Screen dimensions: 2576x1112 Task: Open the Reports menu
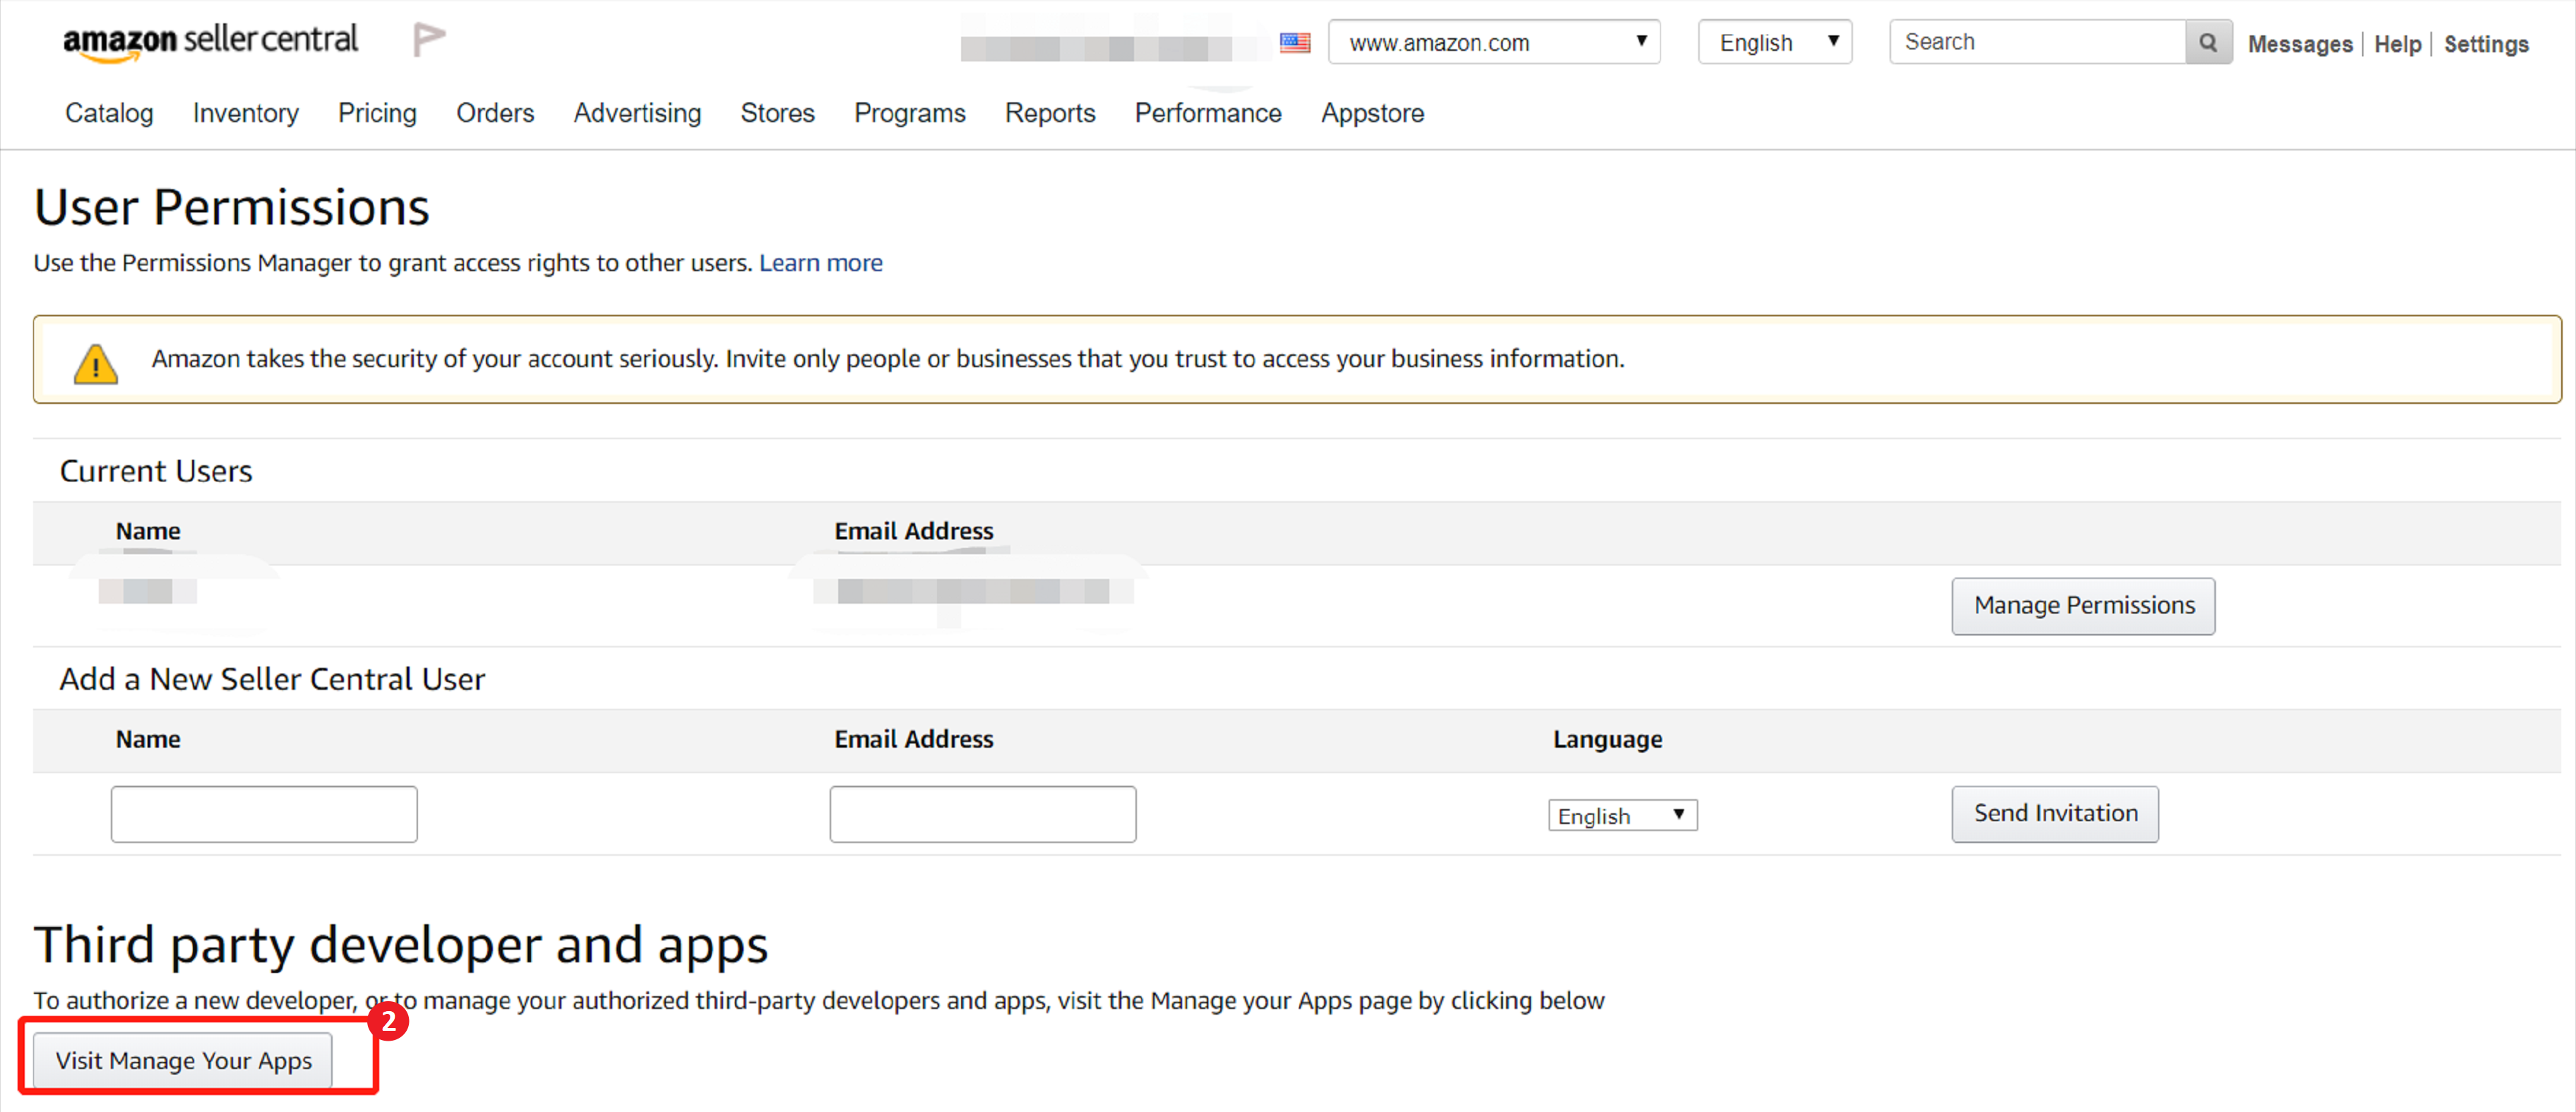[1049, 113]
